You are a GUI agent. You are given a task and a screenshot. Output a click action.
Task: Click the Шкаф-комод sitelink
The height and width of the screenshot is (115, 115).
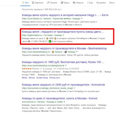click(x=42, y=78)
